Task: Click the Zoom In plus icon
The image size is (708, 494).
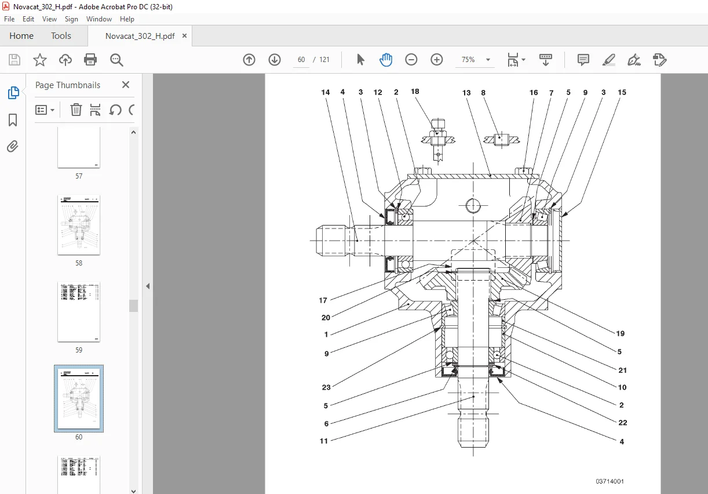Action: [437, 60]
